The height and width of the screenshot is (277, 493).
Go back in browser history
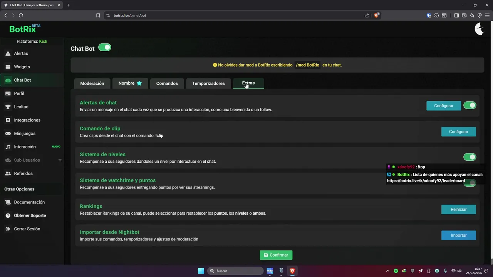pos(5,15)
